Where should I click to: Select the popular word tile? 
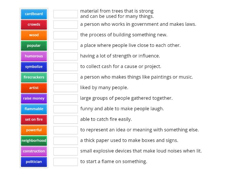(33, 45)
